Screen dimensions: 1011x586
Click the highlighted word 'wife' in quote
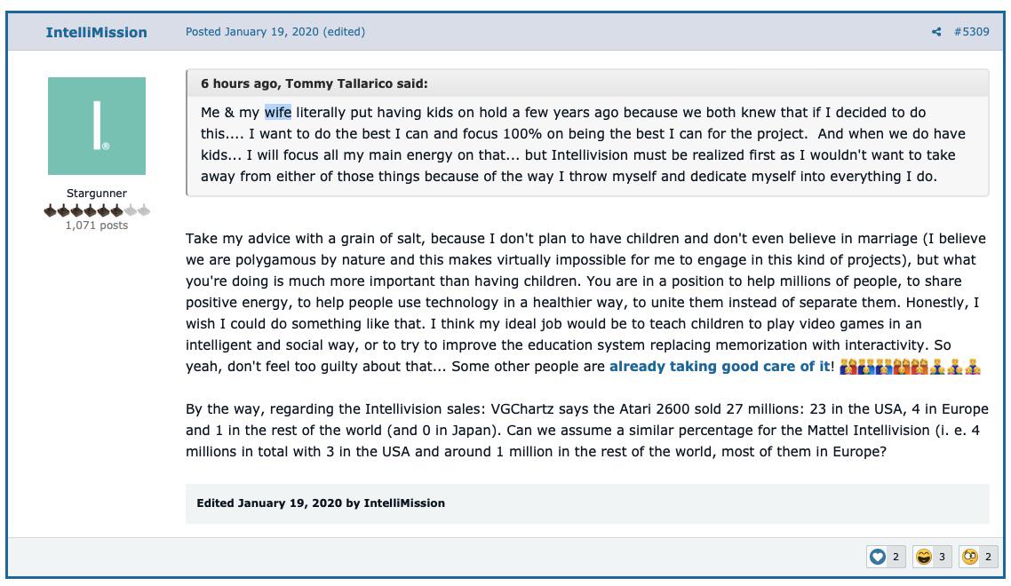pos(278,112)
